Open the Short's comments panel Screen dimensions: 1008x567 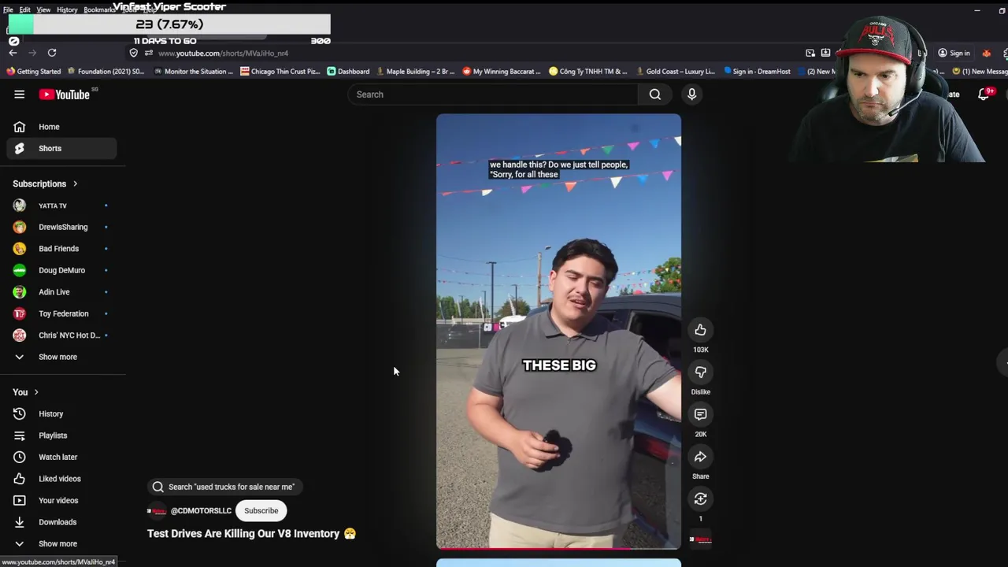click(x=700, y=414)
